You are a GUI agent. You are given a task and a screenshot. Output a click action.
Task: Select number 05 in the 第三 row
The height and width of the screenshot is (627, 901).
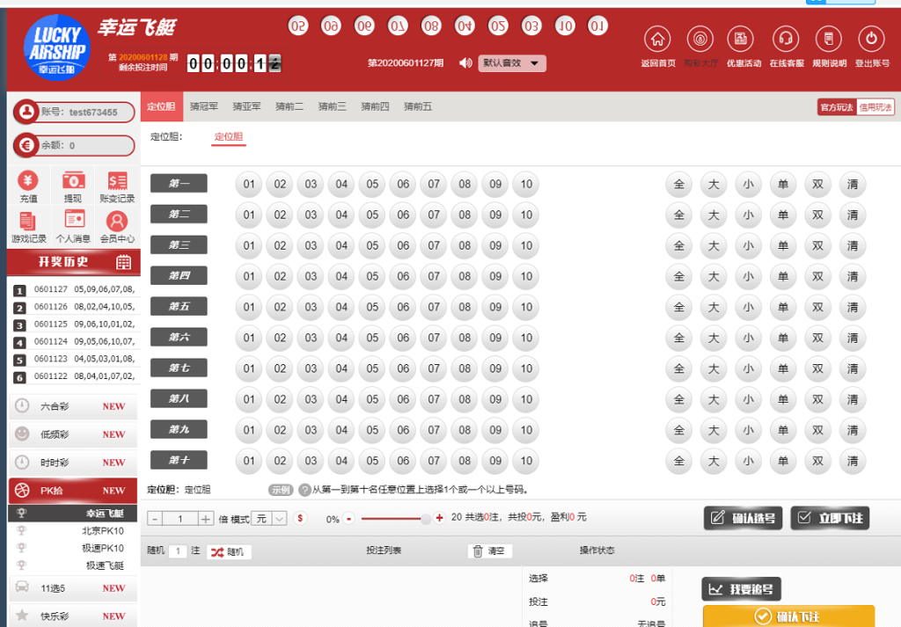[372, 245]
